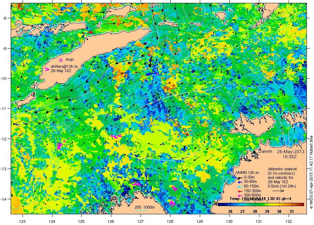Click the '-8' latitude axis label
Image resolution: width=314 pixels, height=225 pixels.
[x=4, y=18]
